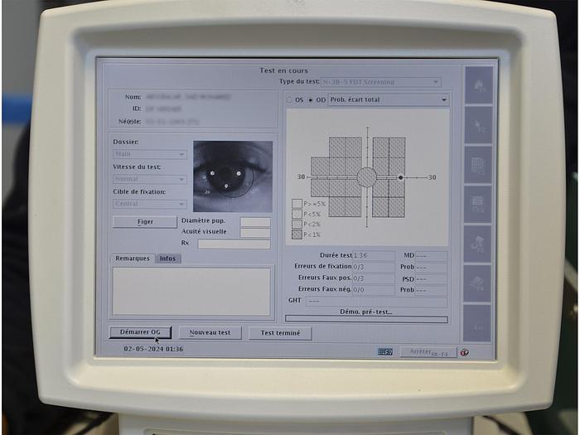Viewport: 580px width, 435px height.
Task: Click the topmost icon in the right sidebar
Action: pyautogui.click(x=478, y=84)
